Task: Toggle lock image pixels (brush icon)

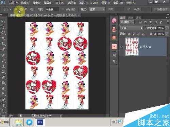Action: click(134, 34)
